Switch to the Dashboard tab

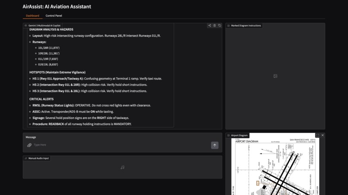pyautogui.click(x=32, y=16)
